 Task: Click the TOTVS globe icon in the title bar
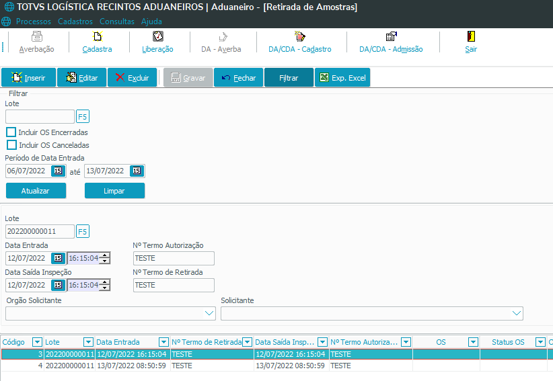(9, 7)
